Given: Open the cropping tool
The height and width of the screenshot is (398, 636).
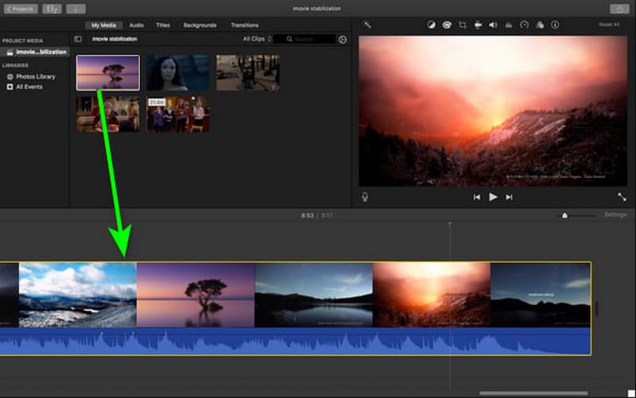Looking at the screenshot, I should (x=463, y=25).
